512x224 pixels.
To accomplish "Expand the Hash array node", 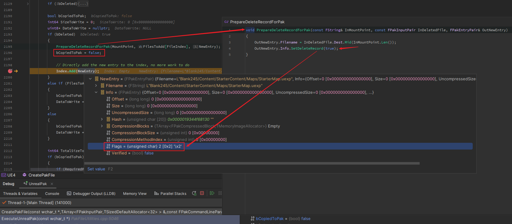I will [x=102, y=120].
